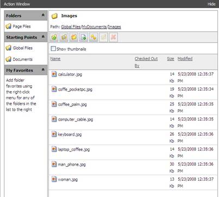Open the computer_cable.jpg file name
The image size is (219, 197).
76,119
